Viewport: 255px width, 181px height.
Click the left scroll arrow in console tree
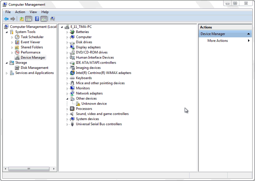click(x=5, y=169)
